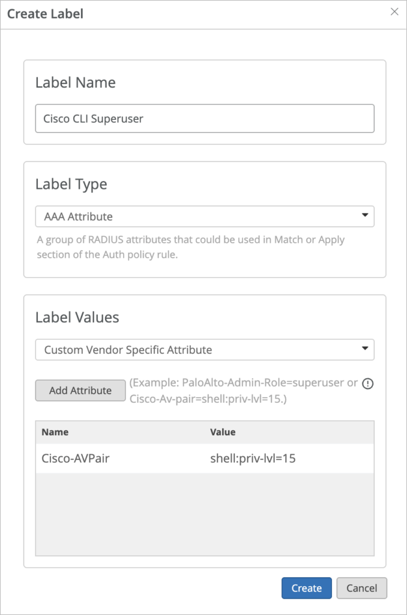Open the AAA Attribute label type dropdown
Viewport: 407px width, 615px height.
tap(205, 216)
